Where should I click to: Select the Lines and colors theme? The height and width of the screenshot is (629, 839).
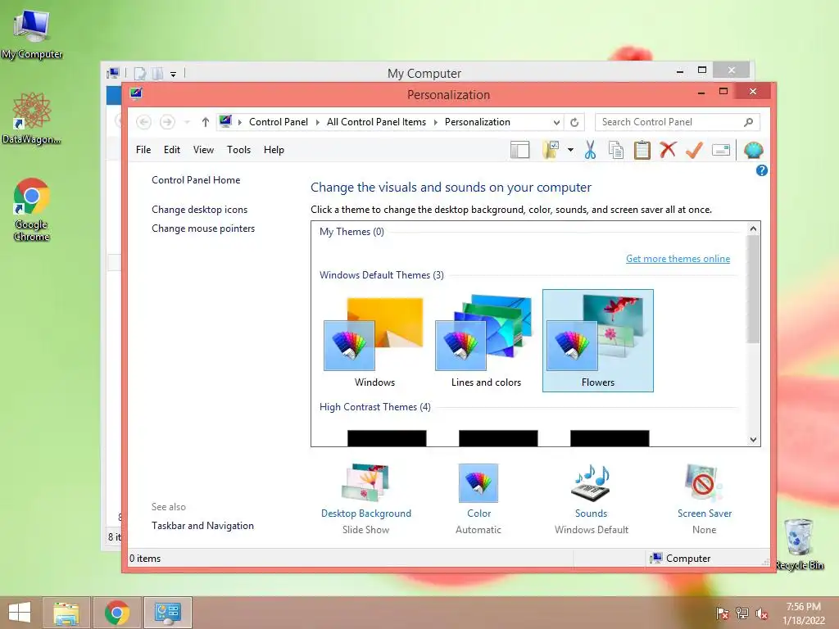point(486,342)
